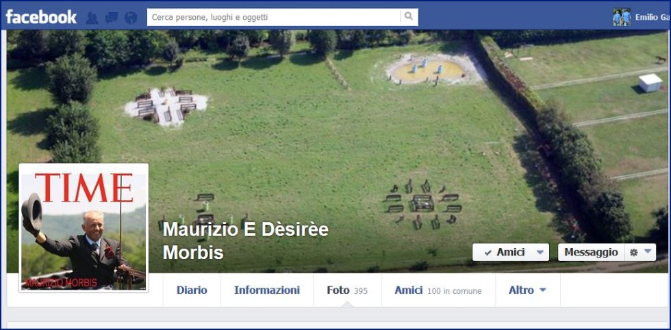671x330 pixels.
Task: Click Maurizio E Dèsirèe Morbis name
Action: tap(246, 240)
